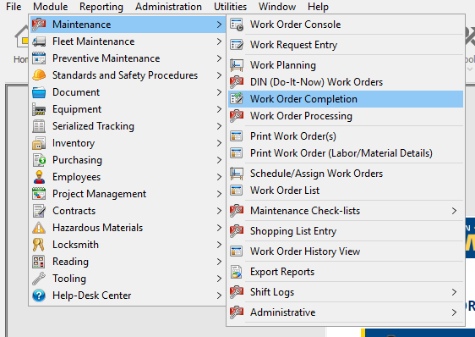Click the Standards and Safety hard hat icon
The image size is (475, 337).
tap(39, 75)
